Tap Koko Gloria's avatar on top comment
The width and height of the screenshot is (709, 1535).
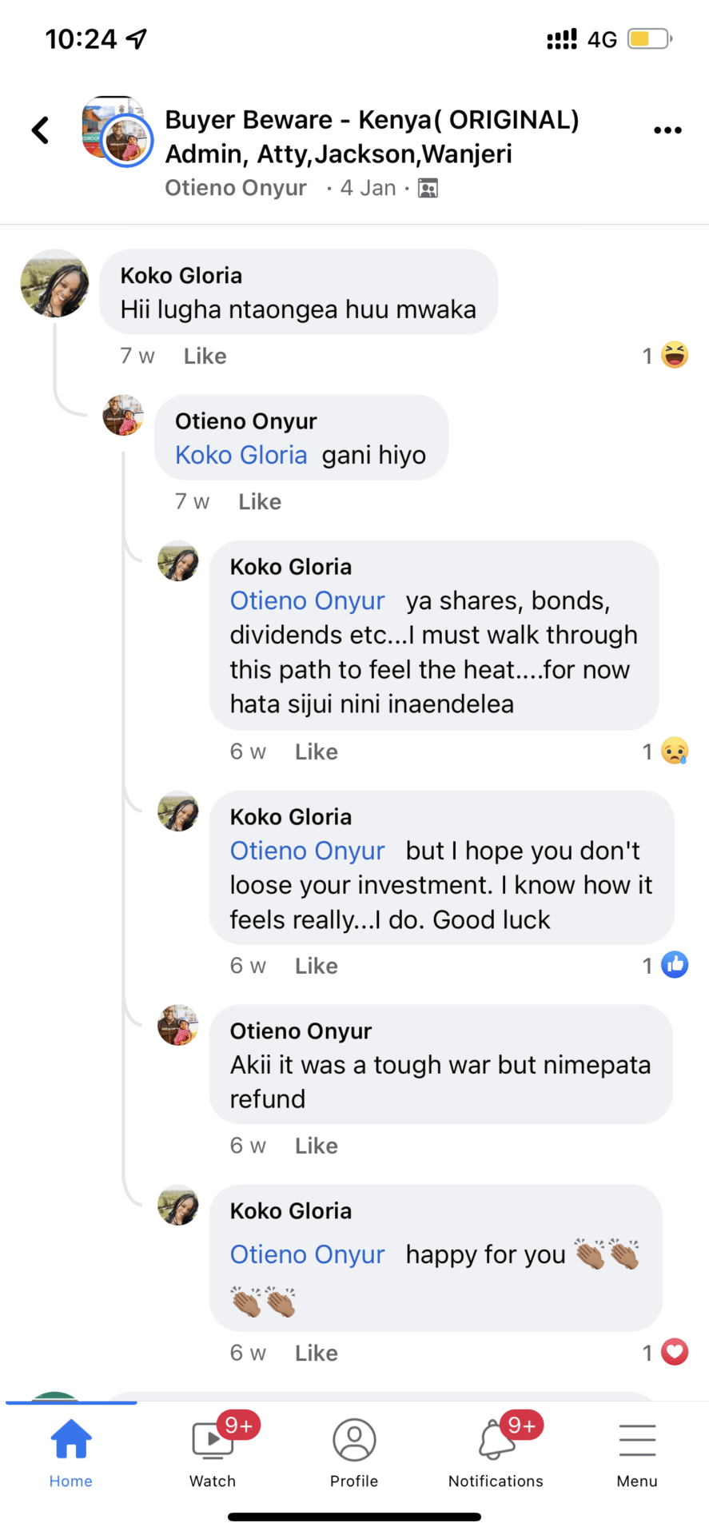[55, 284]
